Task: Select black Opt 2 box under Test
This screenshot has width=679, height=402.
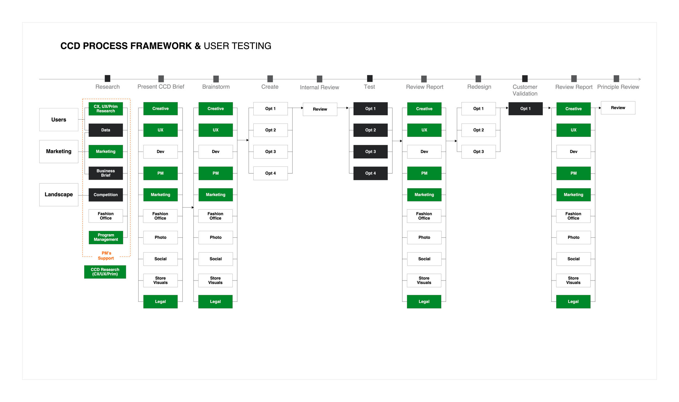Action: coord(370,130)
